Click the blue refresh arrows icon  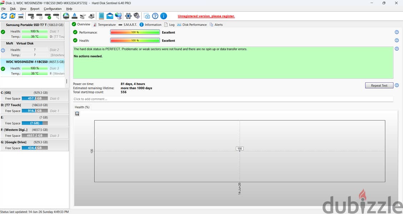(4, 16)
